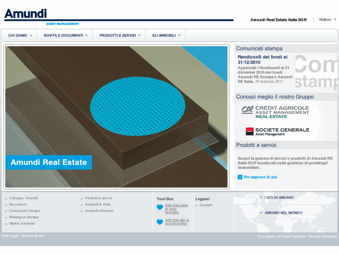Click the Per saperne di più link
This screenshot has height=254, width=339.
[260, 177]
